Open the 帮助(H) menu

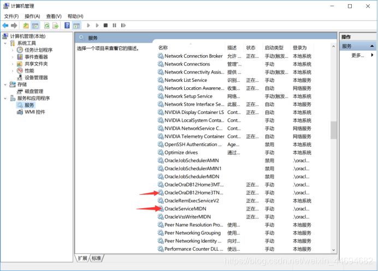(75, 16)
